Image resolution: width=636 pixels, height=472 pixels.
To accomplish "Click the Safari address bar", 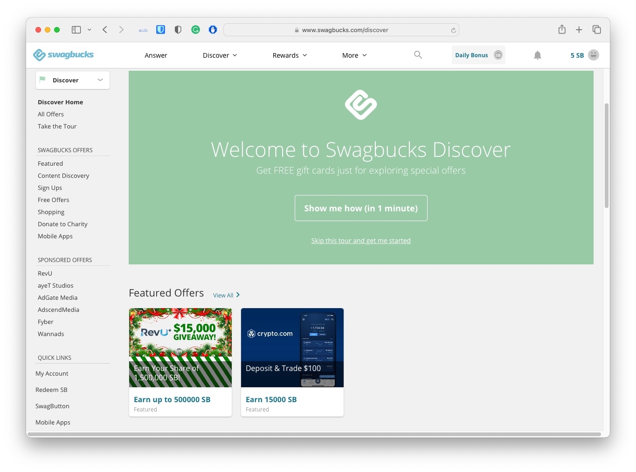I will pyautogui.click(x=341, y=30).
